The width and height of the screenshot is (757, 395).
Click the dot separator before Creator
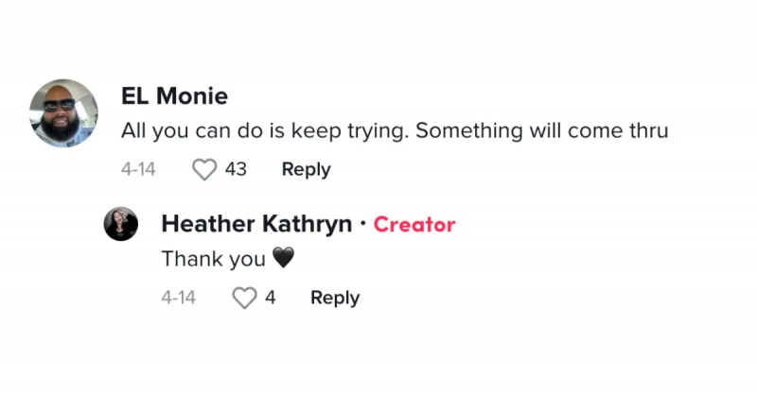[362, 224]
